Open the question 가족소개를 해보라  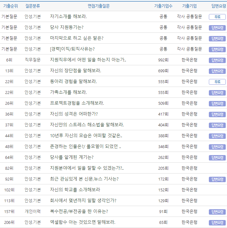tap(68, 92)
